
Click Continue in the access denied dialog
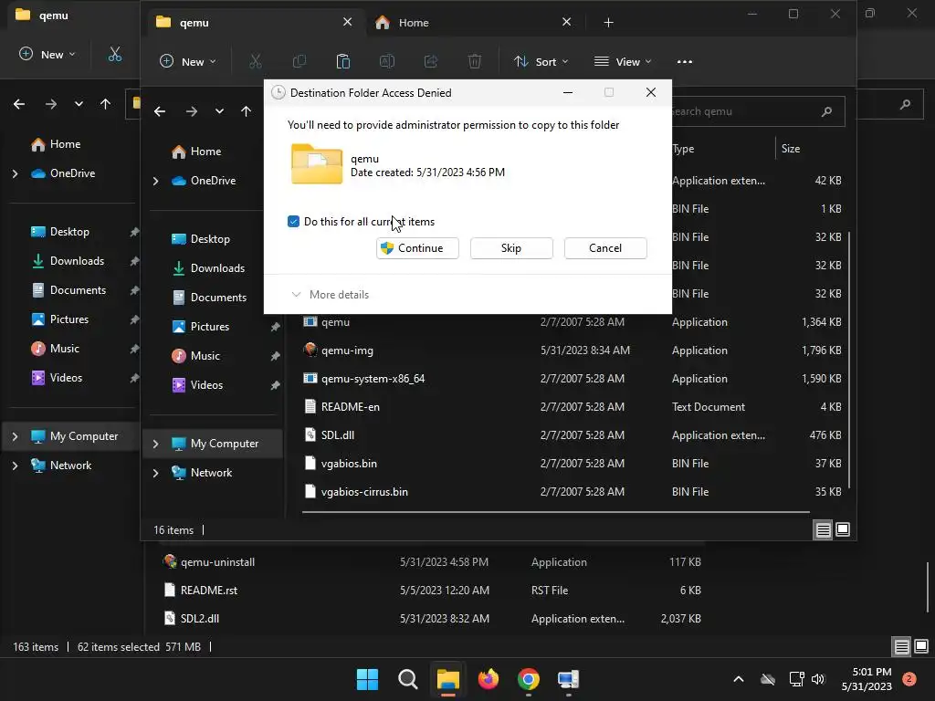tap(417, 248)
